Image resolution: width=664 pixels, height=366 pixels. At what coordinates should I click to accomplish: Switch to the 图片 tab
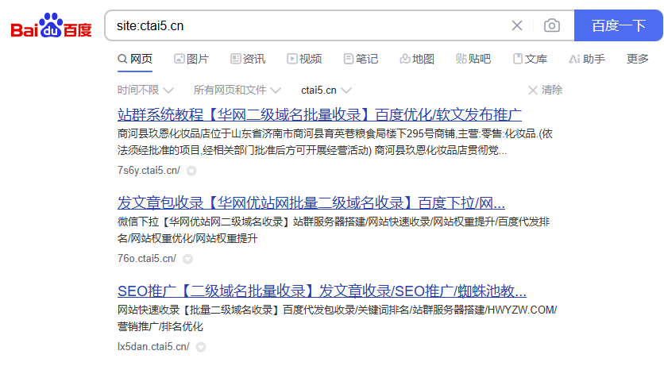point(191,59)
